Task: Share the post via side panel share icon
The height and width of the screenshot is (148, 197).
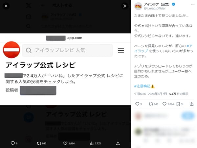Action: 192,104
